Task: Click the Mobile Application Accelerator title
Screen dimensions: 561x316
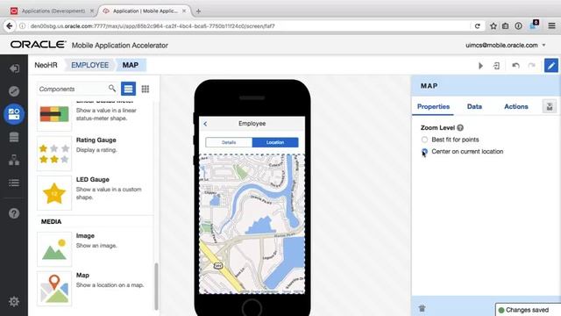Action: [120, 46]
